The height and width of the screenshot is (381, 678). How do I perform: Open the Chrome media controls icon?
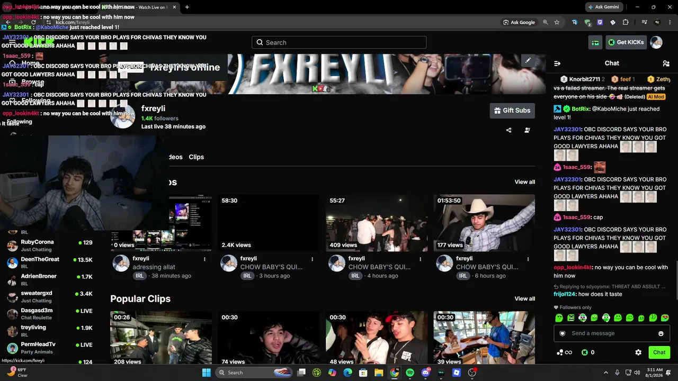[x=645, y=22]
